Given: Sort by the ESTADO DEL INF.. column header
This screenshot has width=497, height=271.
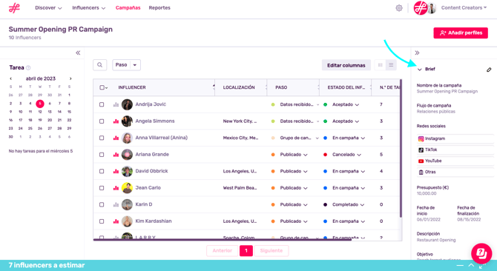Looking at the screenshot, I should [346, 87].
